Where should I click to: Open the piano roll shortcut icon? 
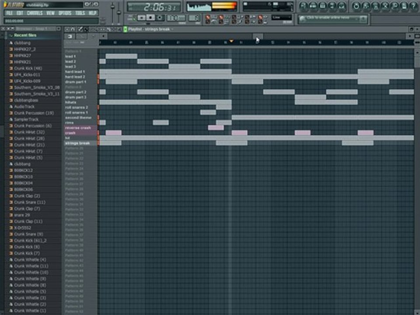(x=322, y=6)
